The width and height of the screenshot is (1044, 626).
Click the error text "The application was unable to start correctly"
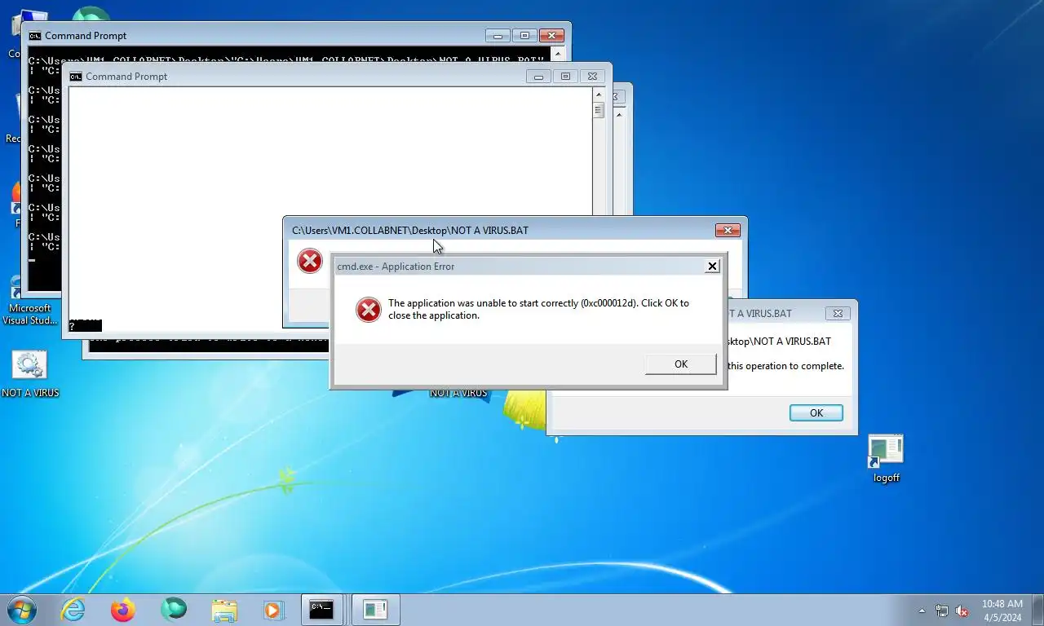[x=482, y=303]
